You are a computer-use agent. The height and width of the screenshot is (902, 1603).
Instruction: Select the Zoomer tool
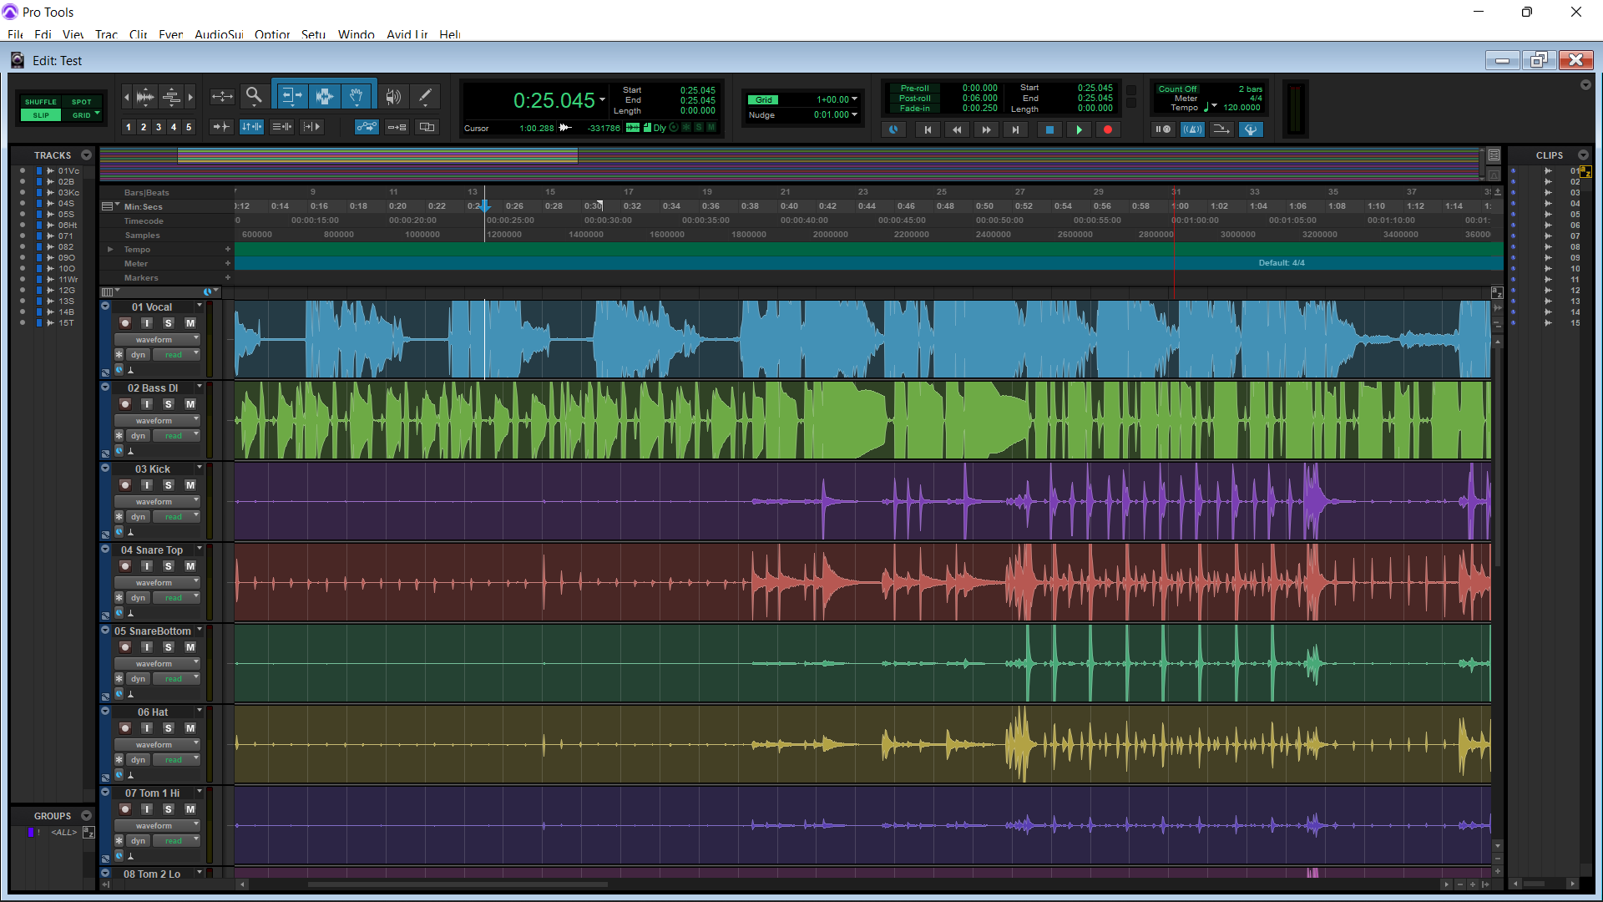(254, 96)
